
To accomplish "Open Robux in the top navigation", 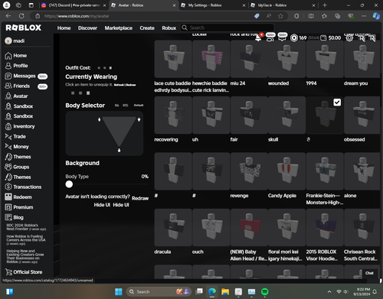I will [x=169, y=28].
